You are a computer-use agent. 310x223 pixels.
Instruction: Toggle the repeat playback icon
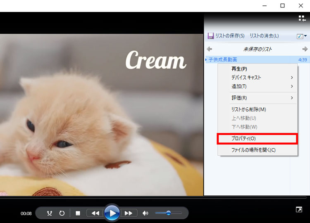tap(62, 213)
